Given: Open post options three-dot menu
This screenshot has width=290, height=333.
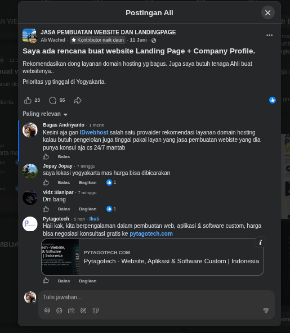Looking at the screenshot, I should [269, 35].
